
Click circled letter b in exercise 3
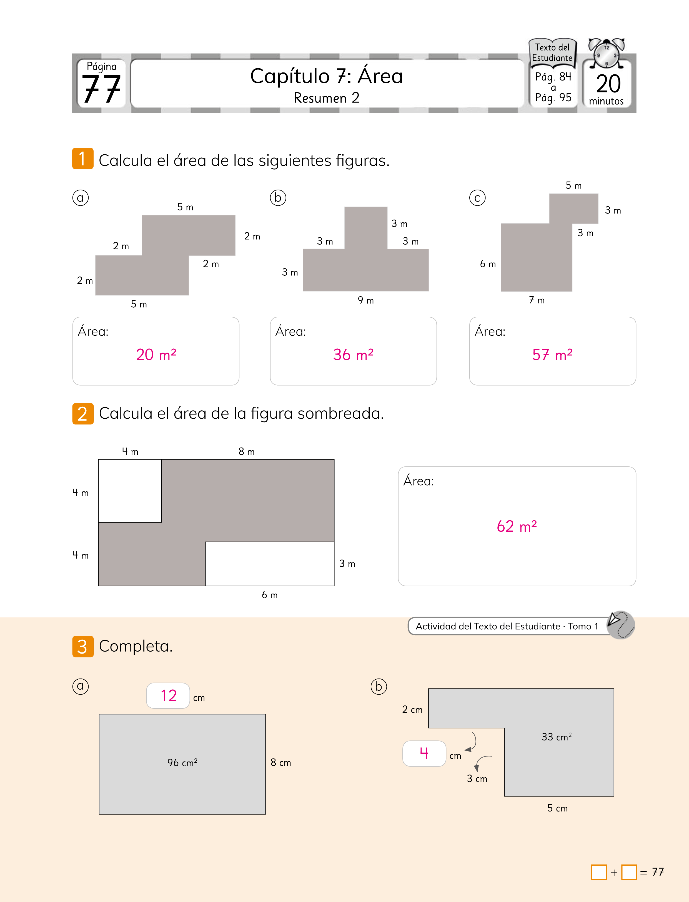[x=379, y=686]
